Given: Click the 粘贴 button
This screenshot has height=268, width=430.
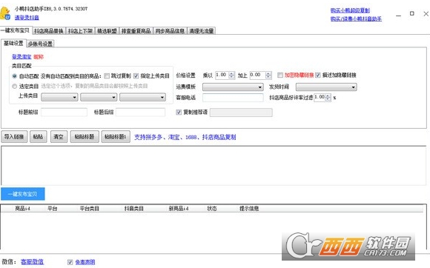Looking at the screenshot, I should 38,137.
